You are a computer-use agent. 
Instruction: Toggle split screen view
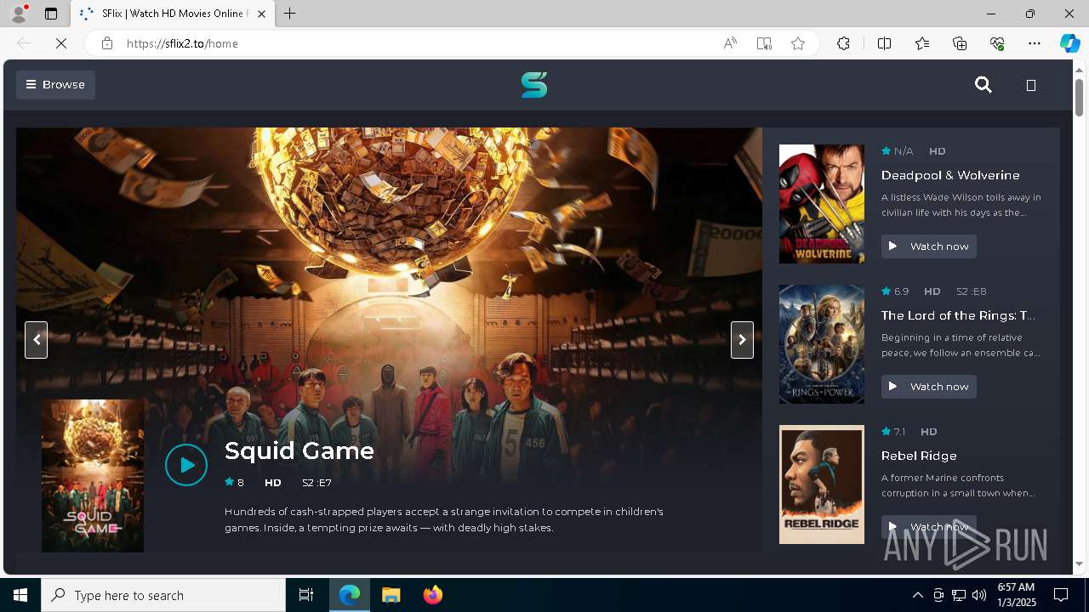click(x=884, y=43)
